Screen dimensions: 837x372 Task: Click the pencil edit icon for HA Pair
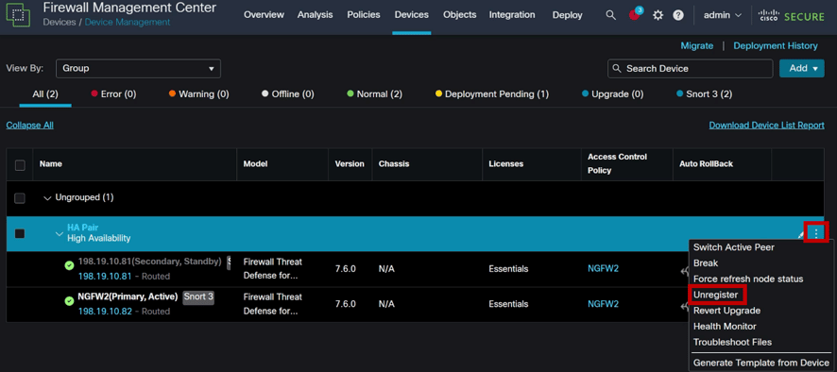(x=801, y=234)
